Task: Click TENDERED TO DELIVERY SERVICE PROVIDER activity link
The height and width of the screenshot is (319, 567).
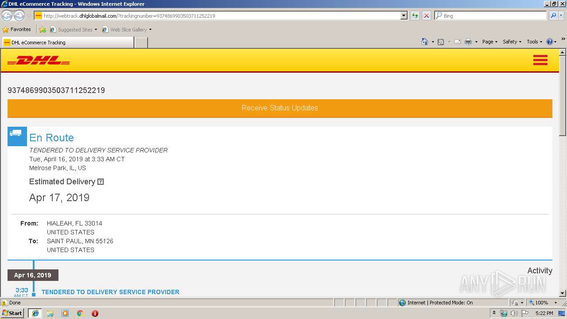Action: pos(110,292)
